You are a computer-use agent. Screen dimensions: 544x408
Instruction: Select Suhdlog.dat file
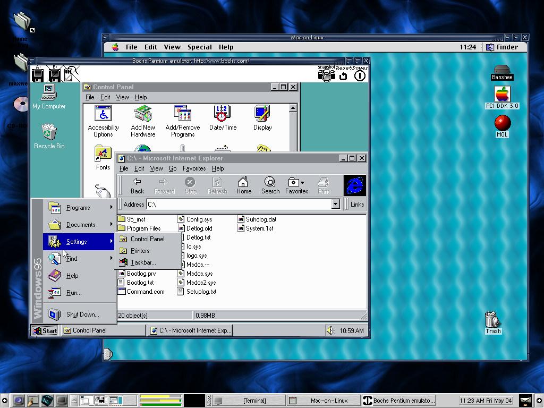click(257, 219)
